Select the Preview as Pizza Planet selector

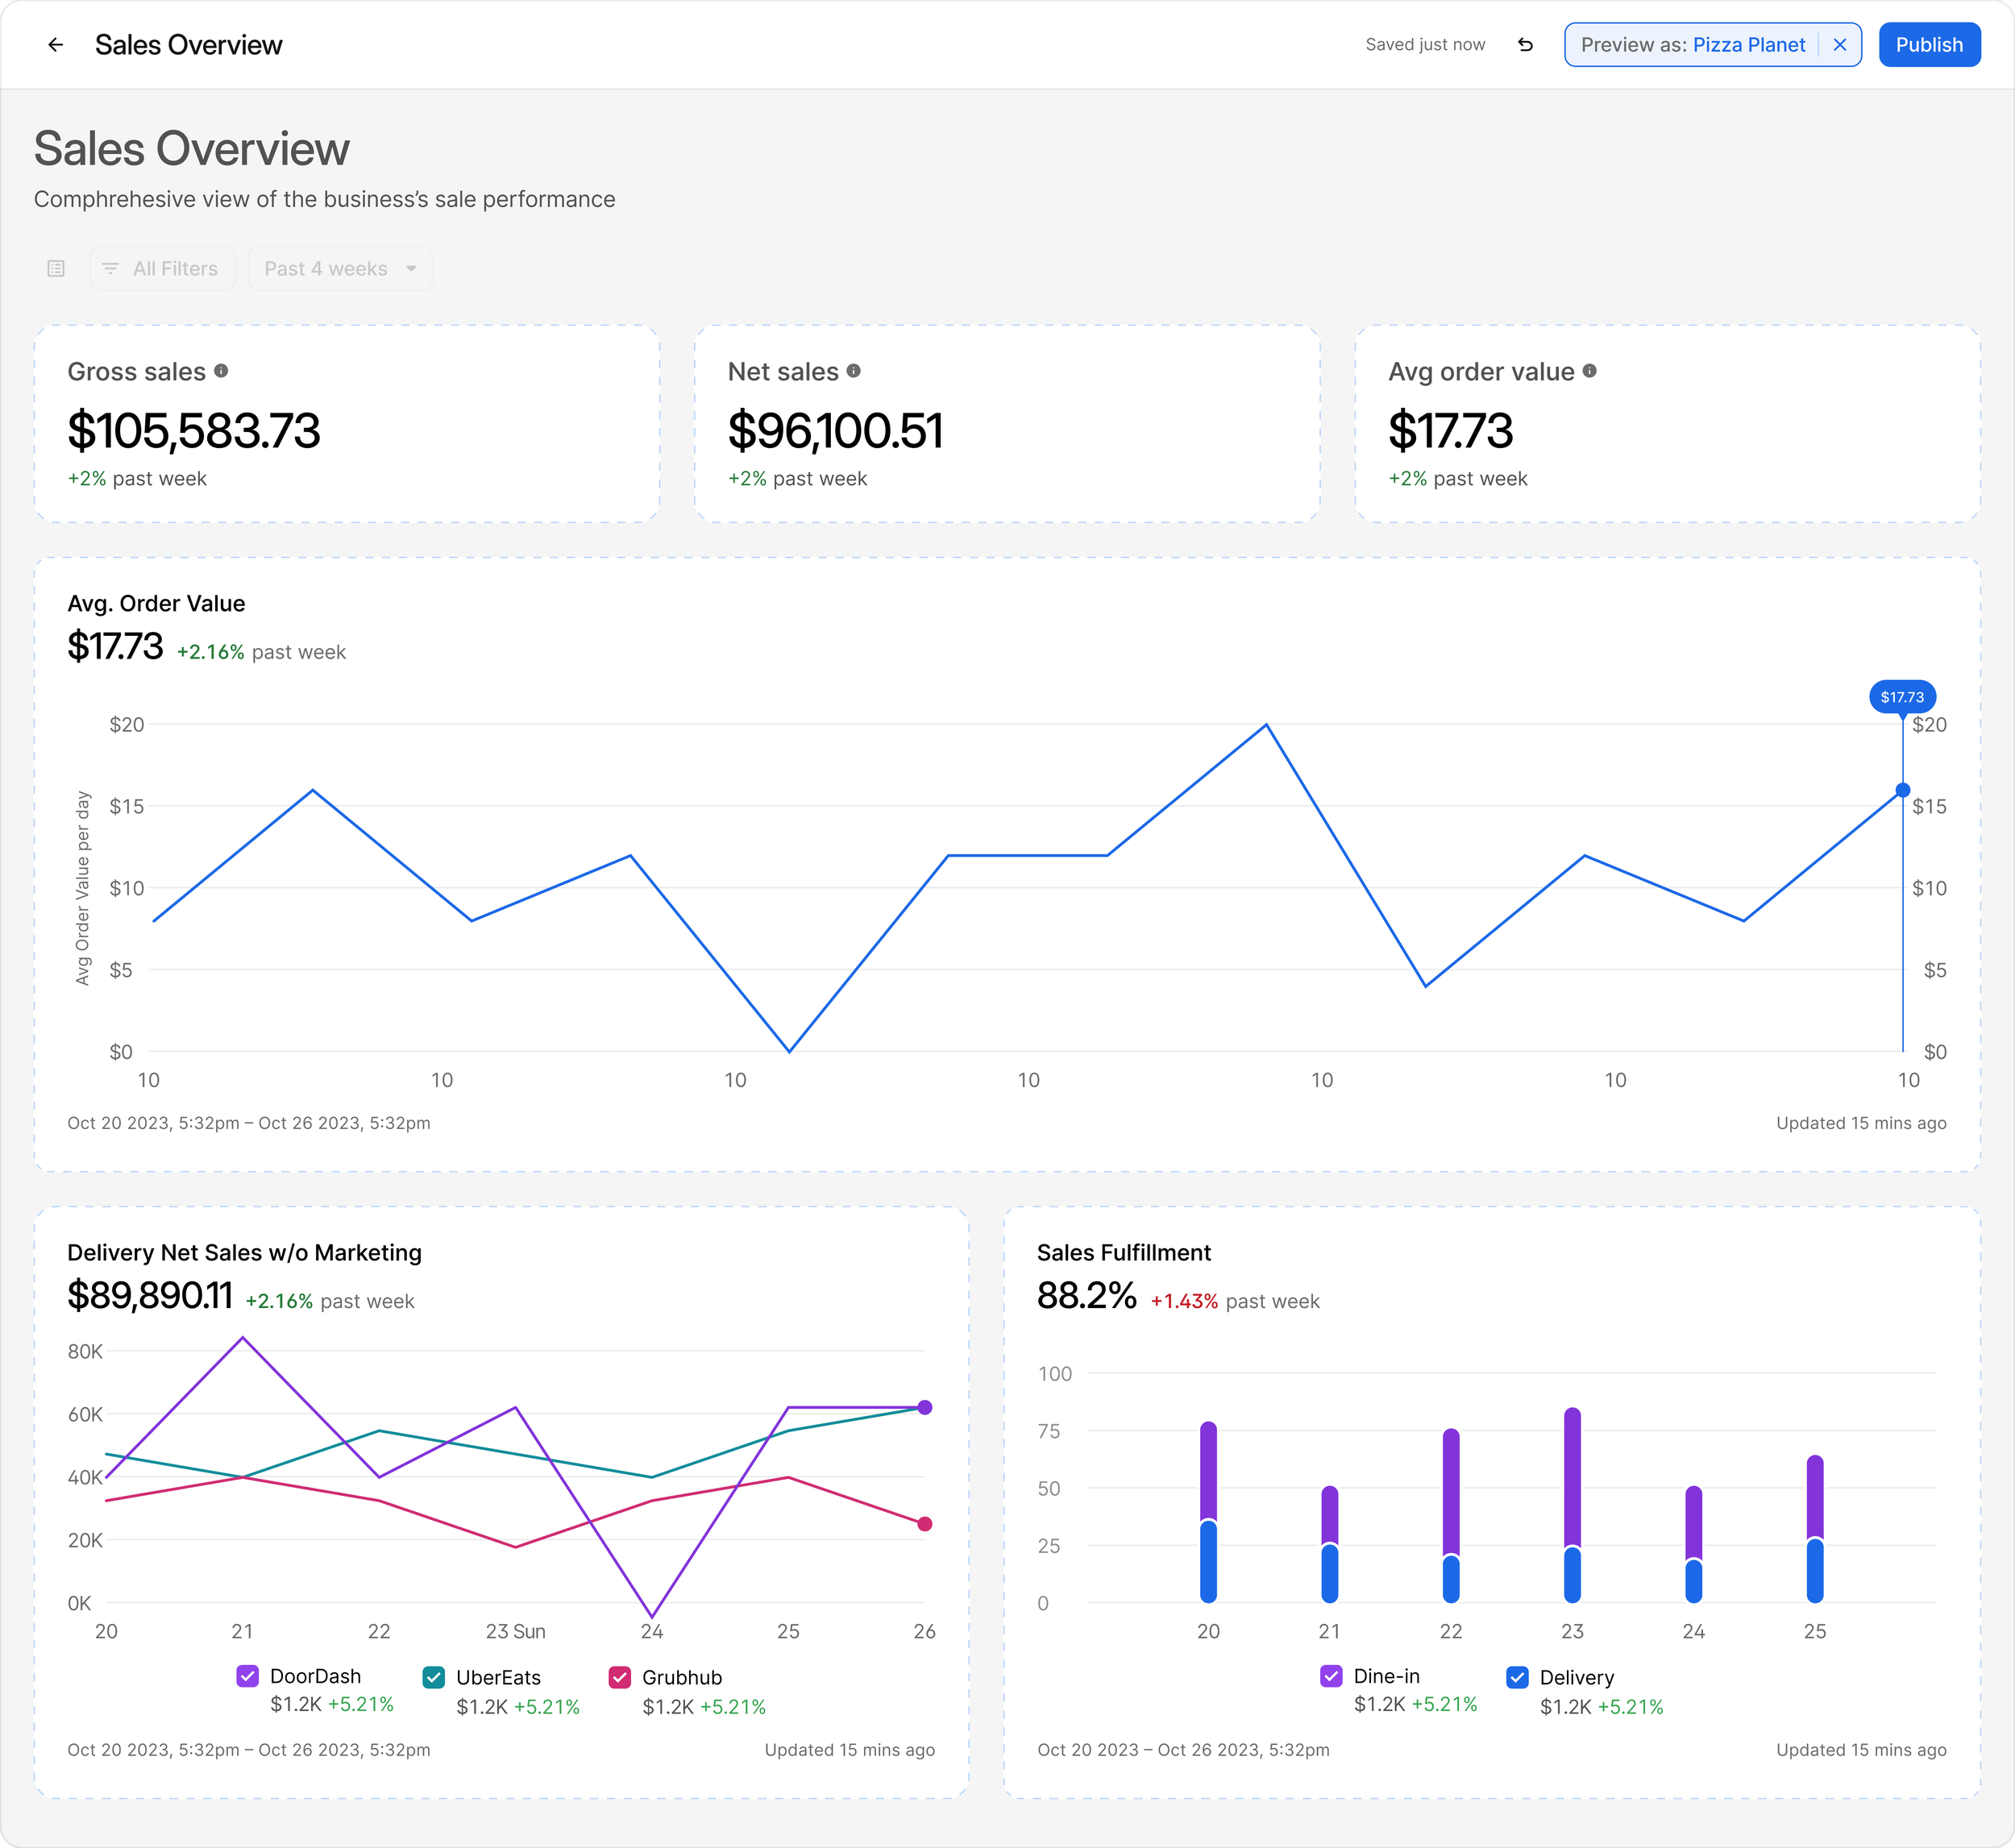(x=1692, y=45)
